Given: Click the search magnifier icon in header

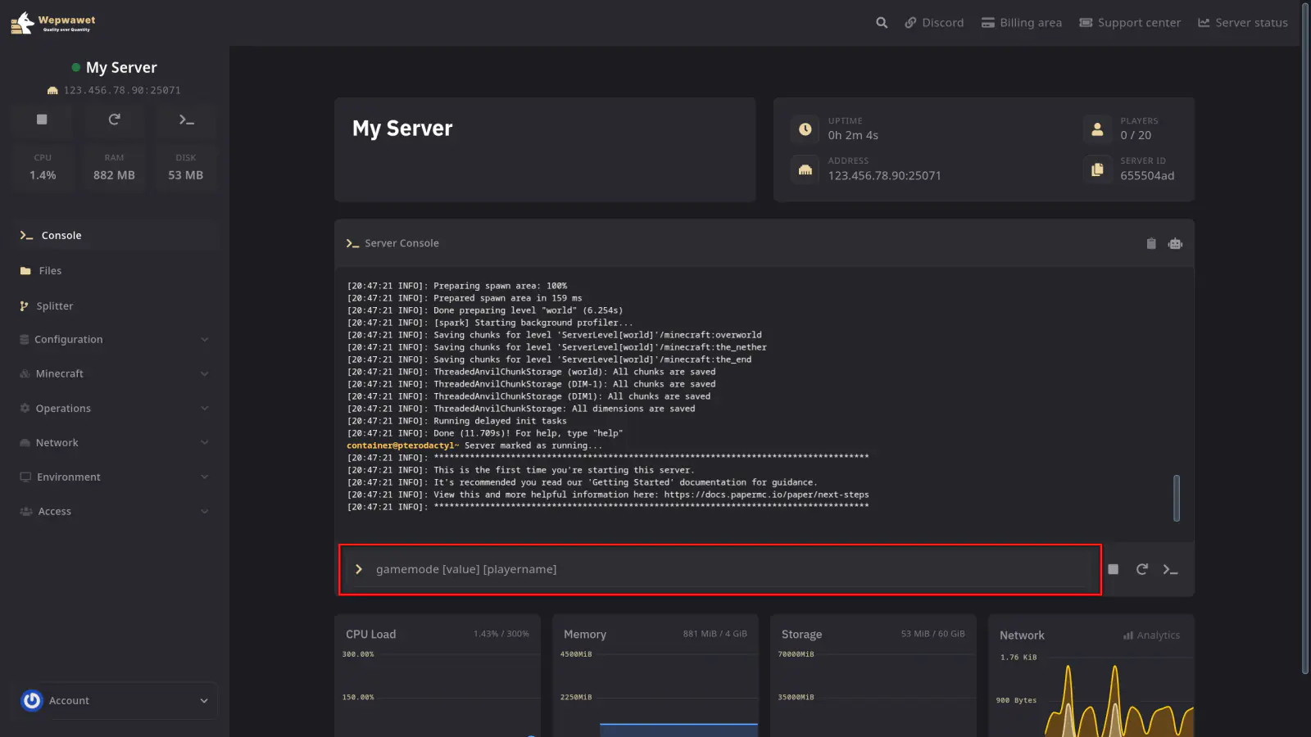Looking at the screenshot, I should click(882, 23).
